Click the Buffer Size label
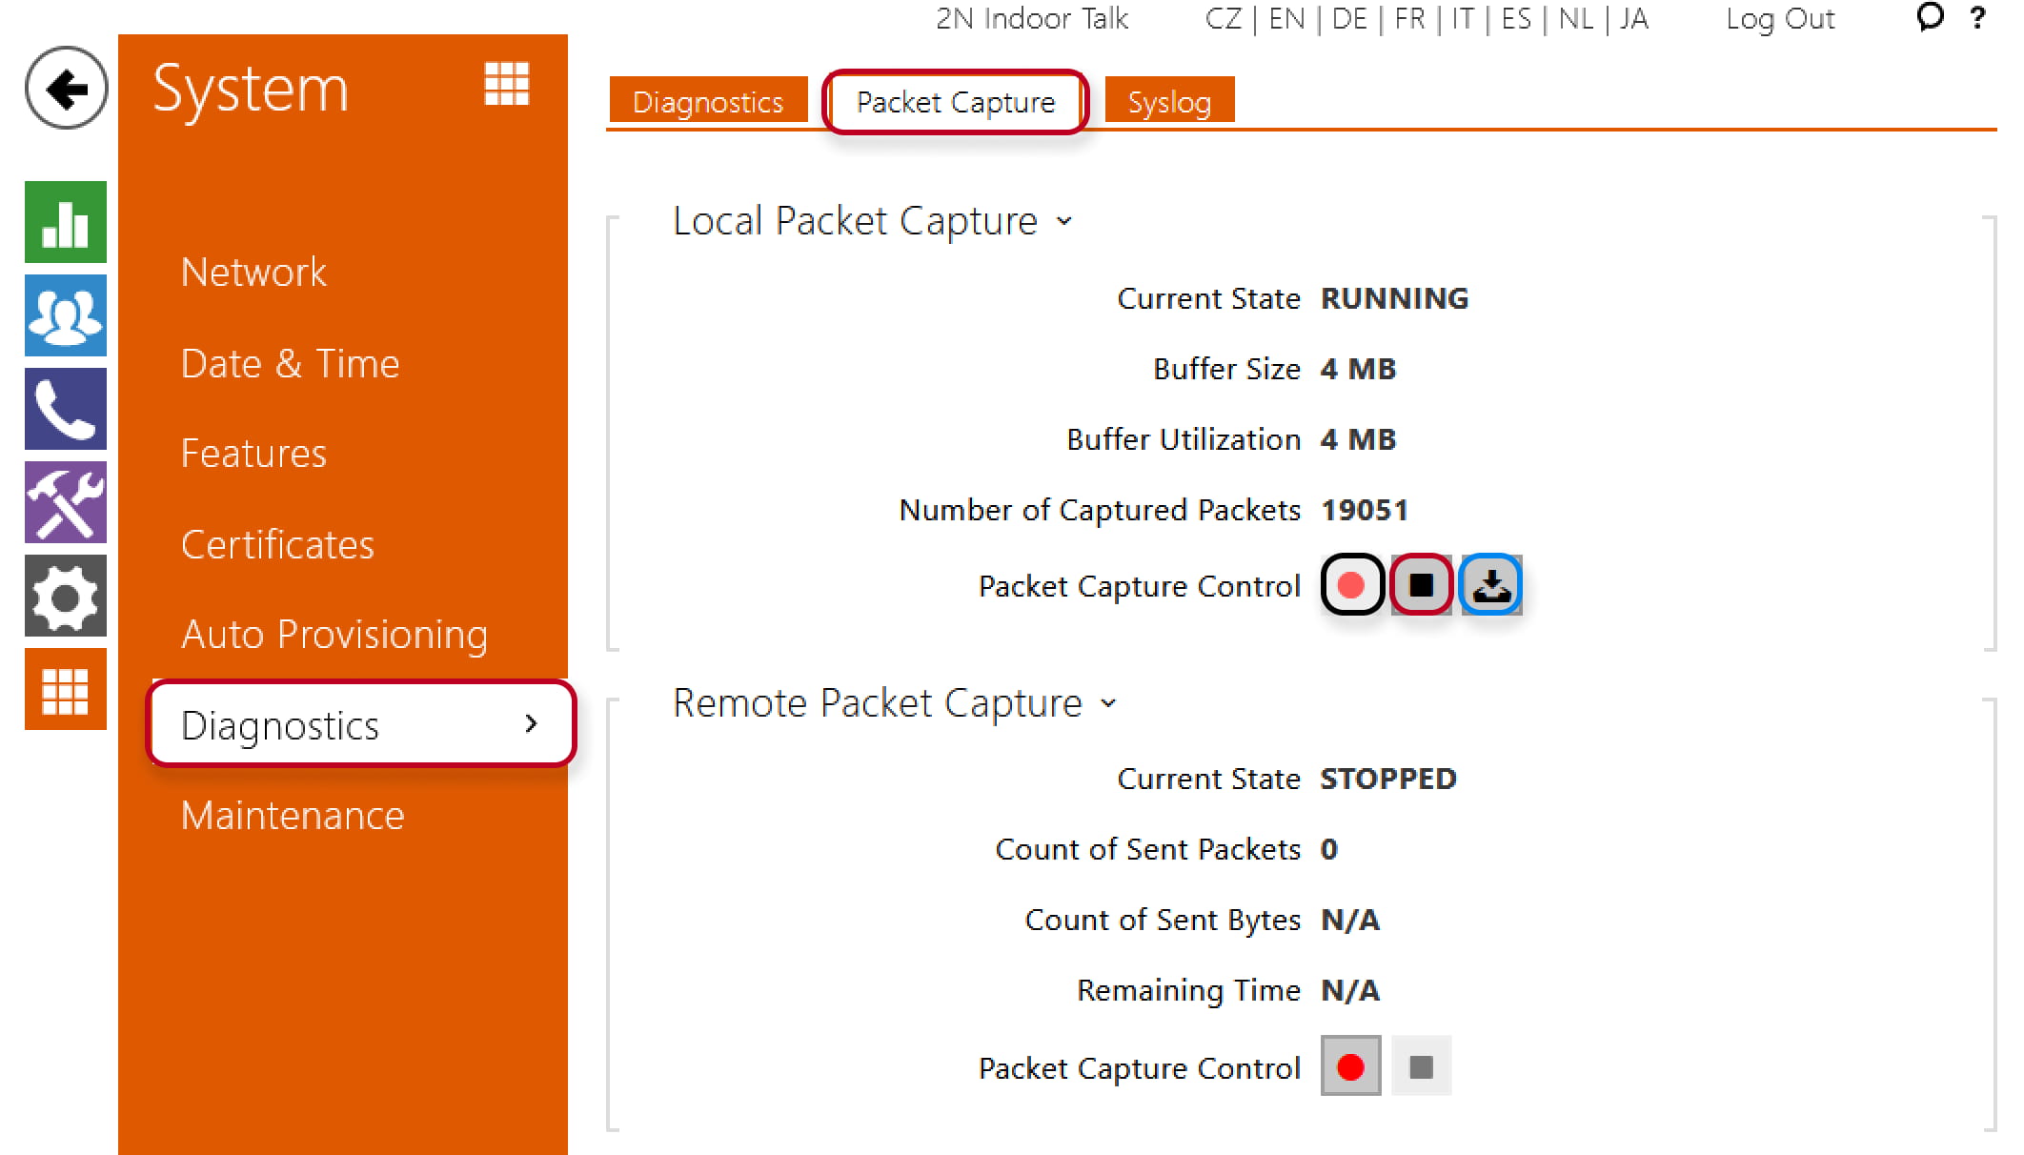 pos(1227,369)
